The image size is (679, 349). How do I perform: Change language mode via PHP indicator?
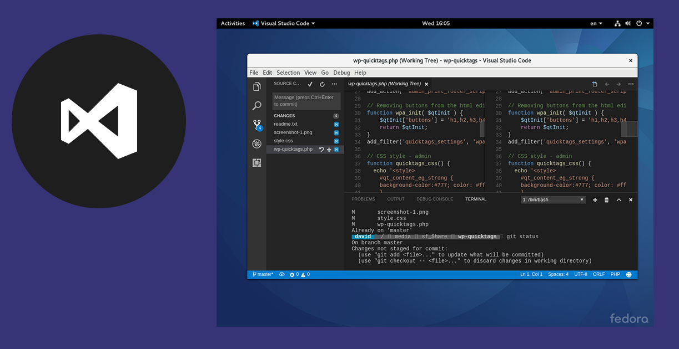615,275
